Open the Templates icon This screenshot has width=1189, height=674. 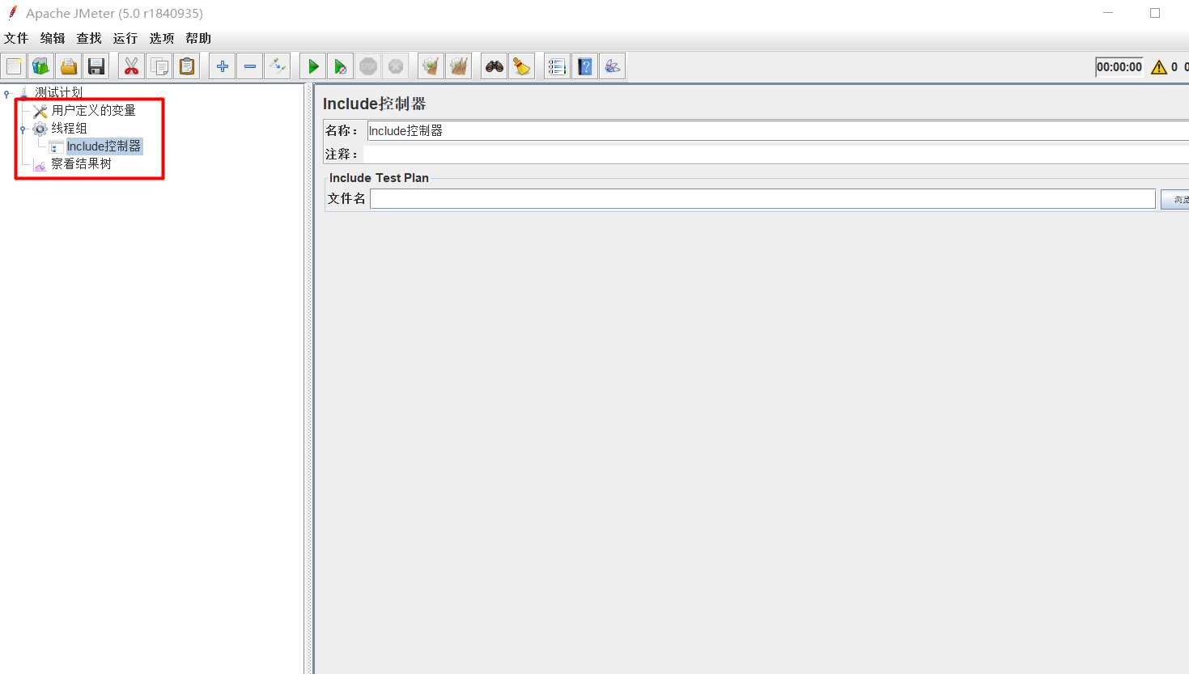point(40,66)
